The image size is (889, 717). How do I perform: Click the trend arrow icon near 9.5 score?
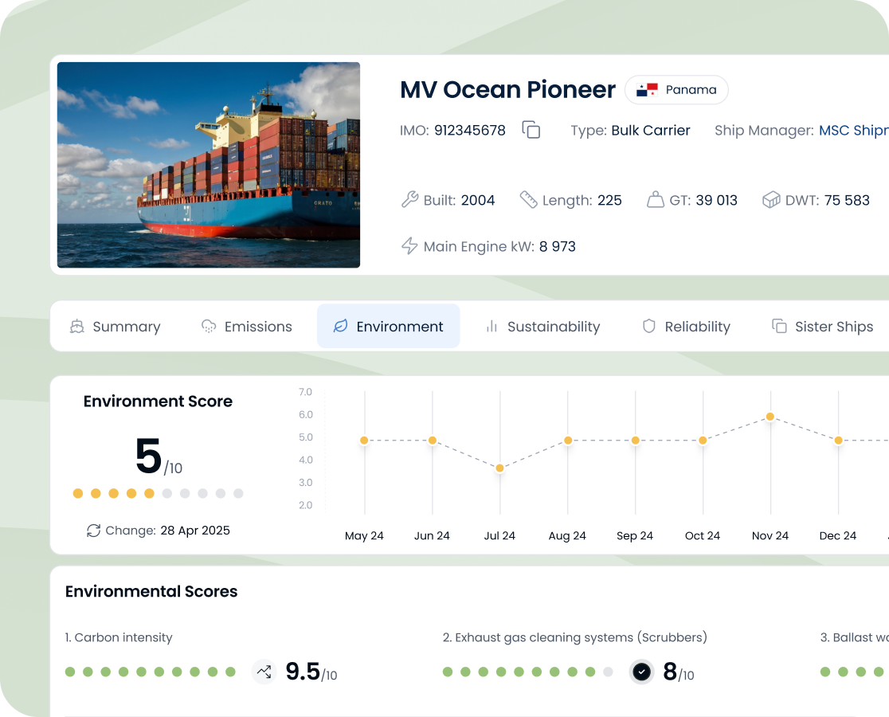pyautogui.click(x=264, y=672)
